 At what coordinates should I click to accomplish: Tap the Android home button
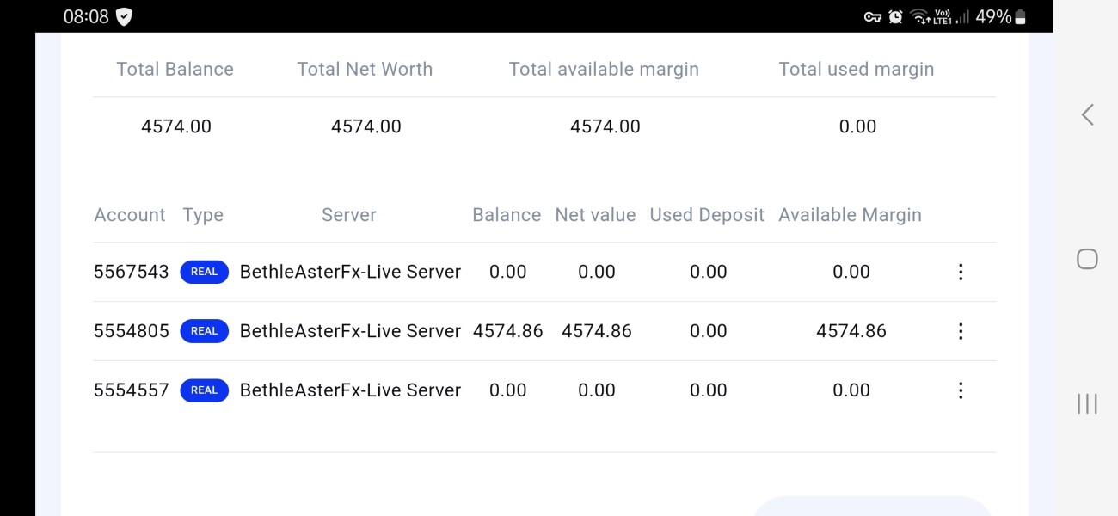1087,259
